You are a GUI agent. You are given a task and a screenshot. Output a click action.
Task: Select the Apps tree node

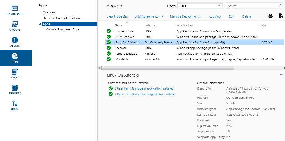pos(69,24)
